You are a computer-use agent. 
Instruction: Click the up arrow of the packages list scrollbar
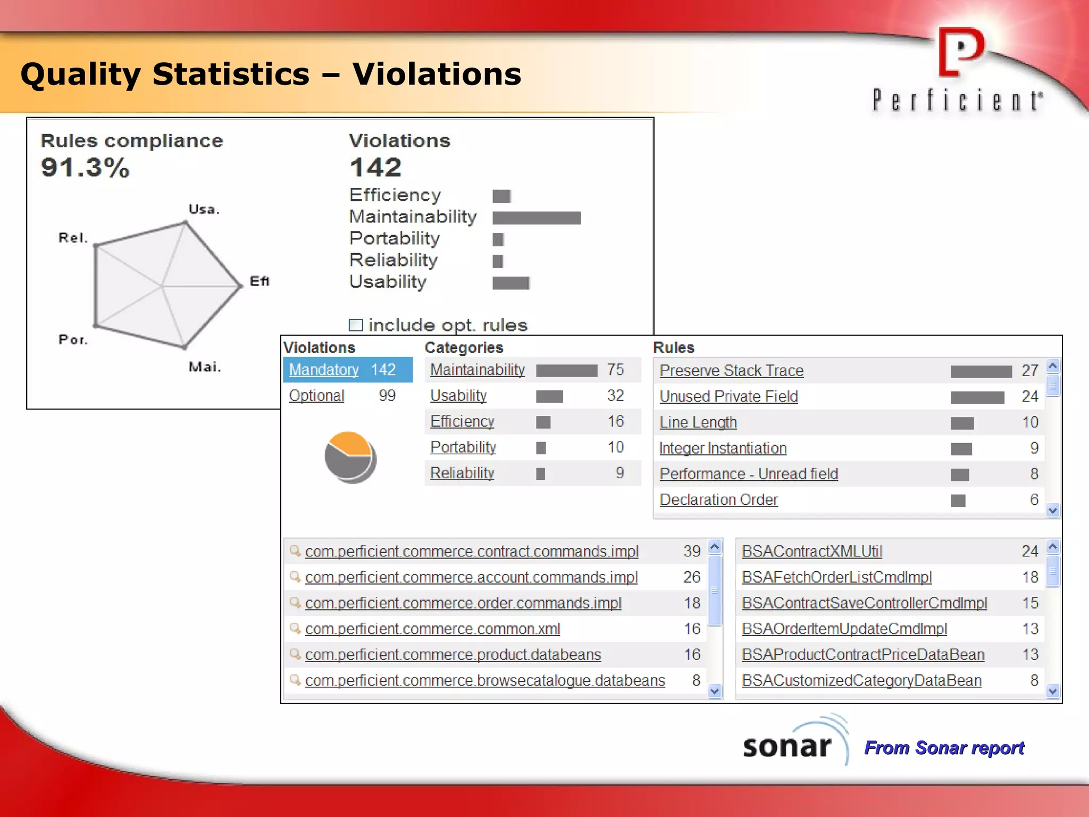point(715,546)
